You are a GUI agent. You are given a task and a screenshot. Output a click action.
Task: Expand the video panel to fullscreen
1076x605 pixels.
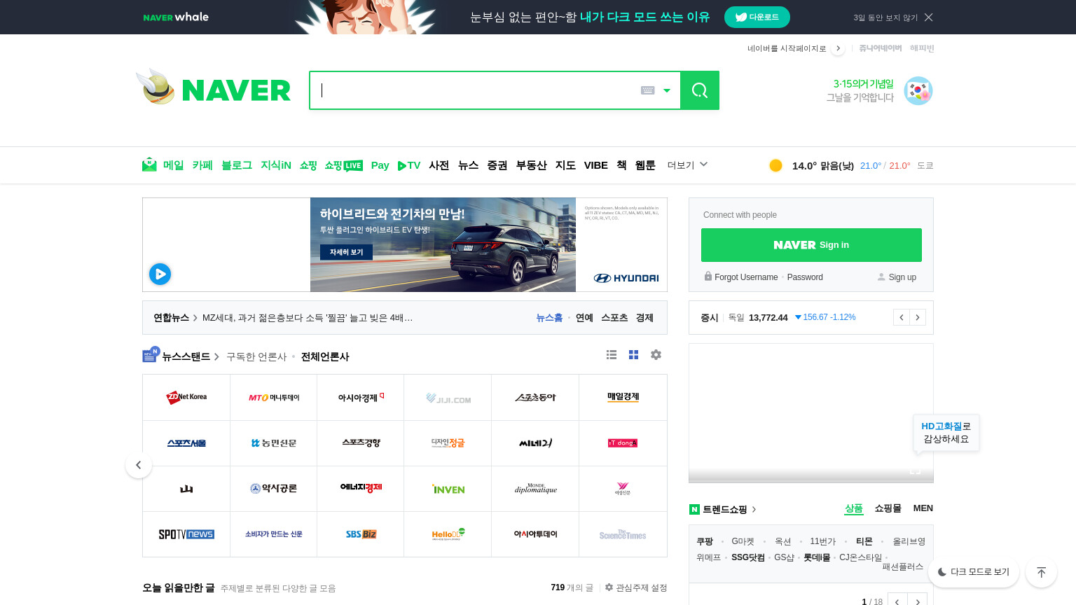(915, 471)
